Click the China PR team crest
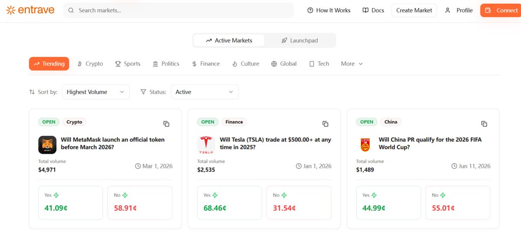The image size is (521, 235). point(365,145)
